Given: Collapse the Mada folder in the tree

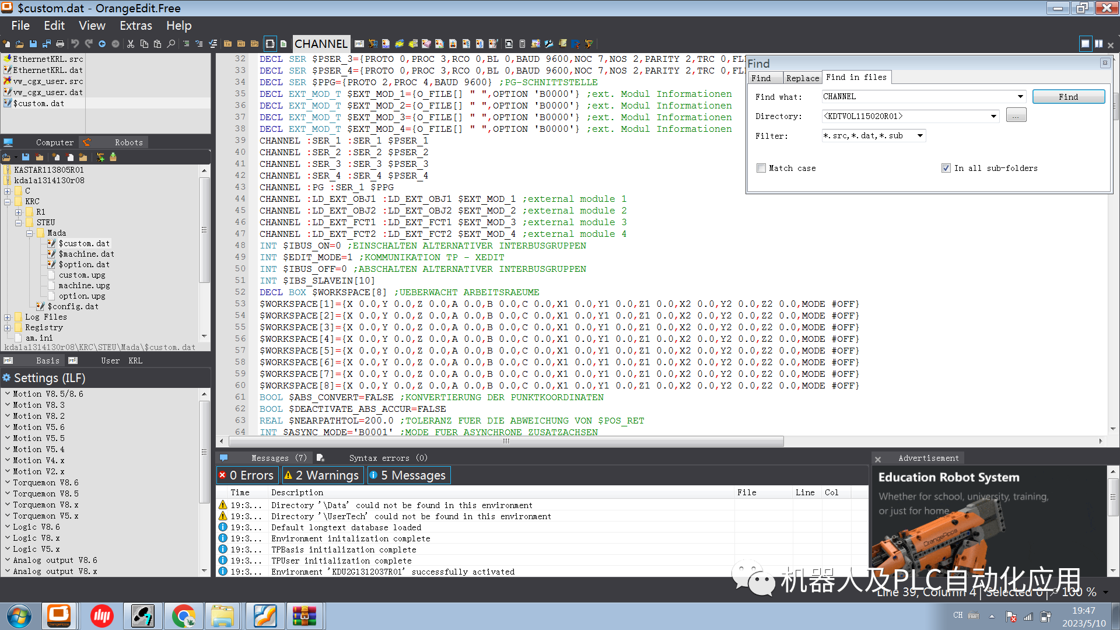Looking at the screenshot, I should (30, 233).
